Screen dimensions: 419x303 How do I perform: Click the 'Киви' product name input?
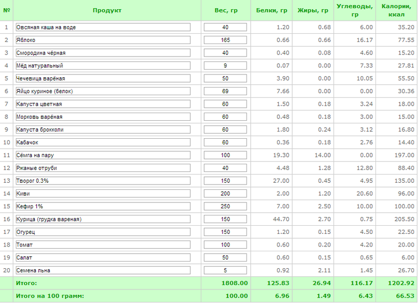103,194
